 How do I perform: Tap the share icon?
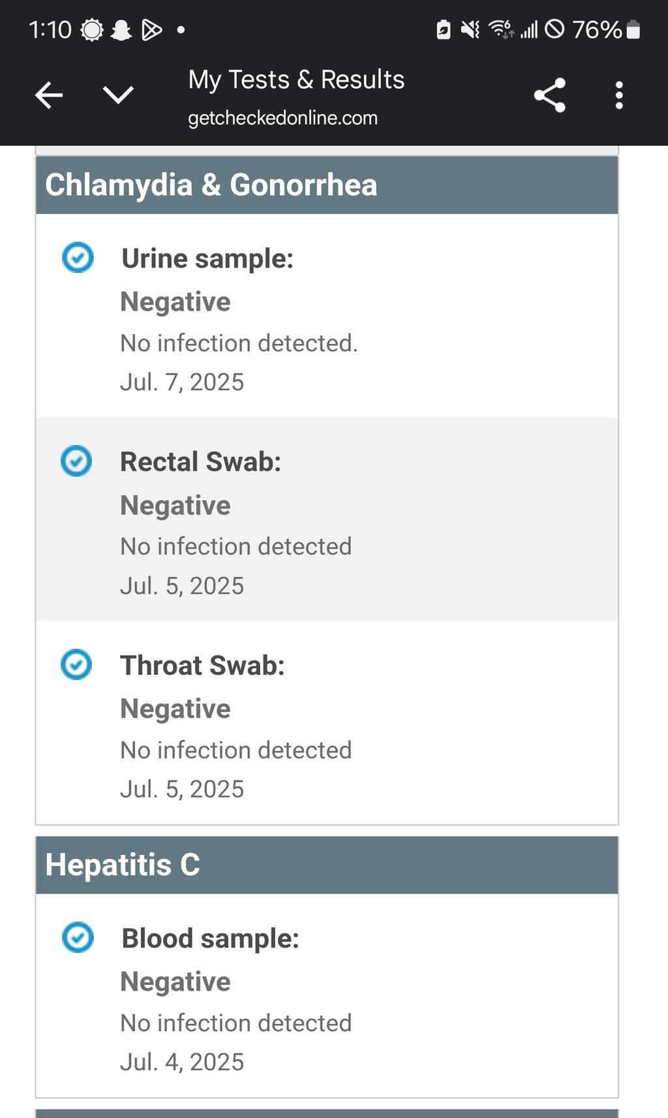tap(549, 95)
